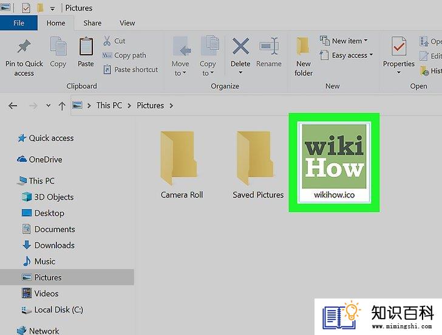
Task: Click the Copy ribbon icon
Action: point(58,46)
